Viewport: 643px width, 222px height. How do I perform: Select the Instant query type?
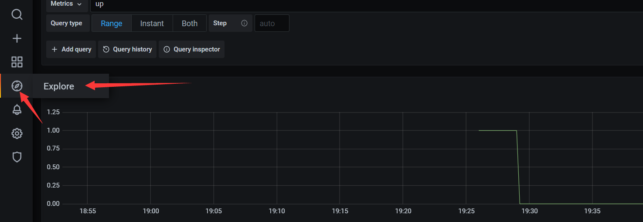152,24
